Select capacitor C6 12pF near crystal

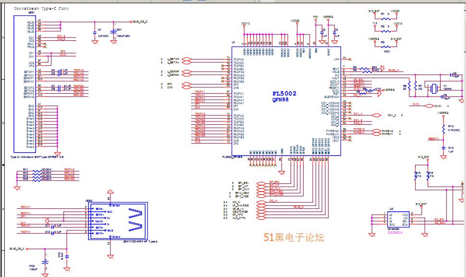pyautogui.click(x=453, y=74)
